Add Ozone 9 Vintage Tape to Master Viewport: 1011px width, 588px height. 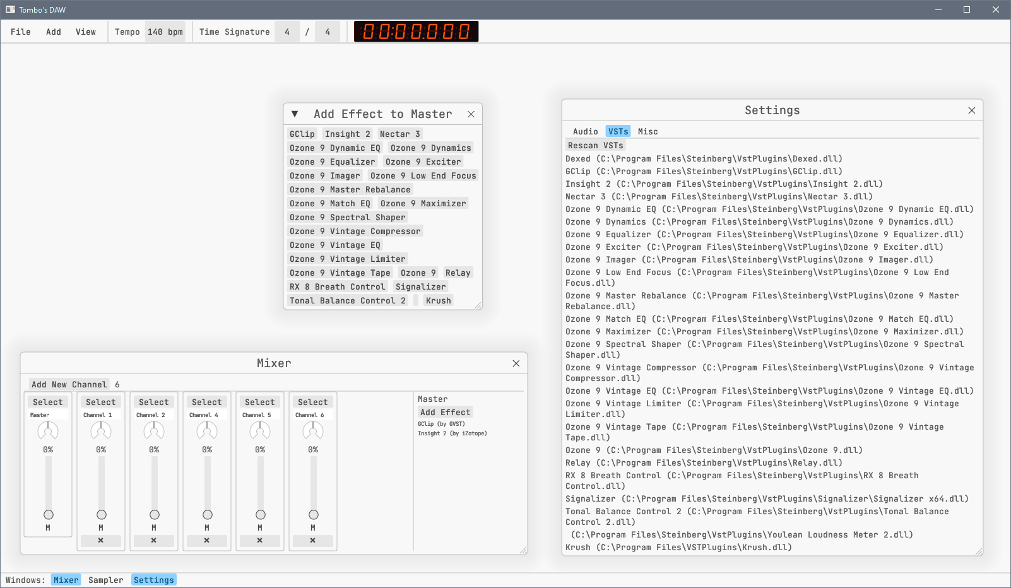340,273
